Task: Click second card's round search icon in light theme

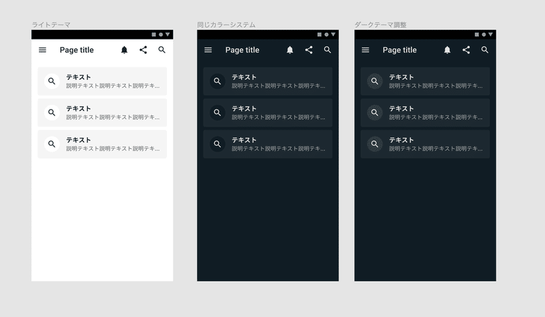Action: pyautogui.click(x=52, y=112)
